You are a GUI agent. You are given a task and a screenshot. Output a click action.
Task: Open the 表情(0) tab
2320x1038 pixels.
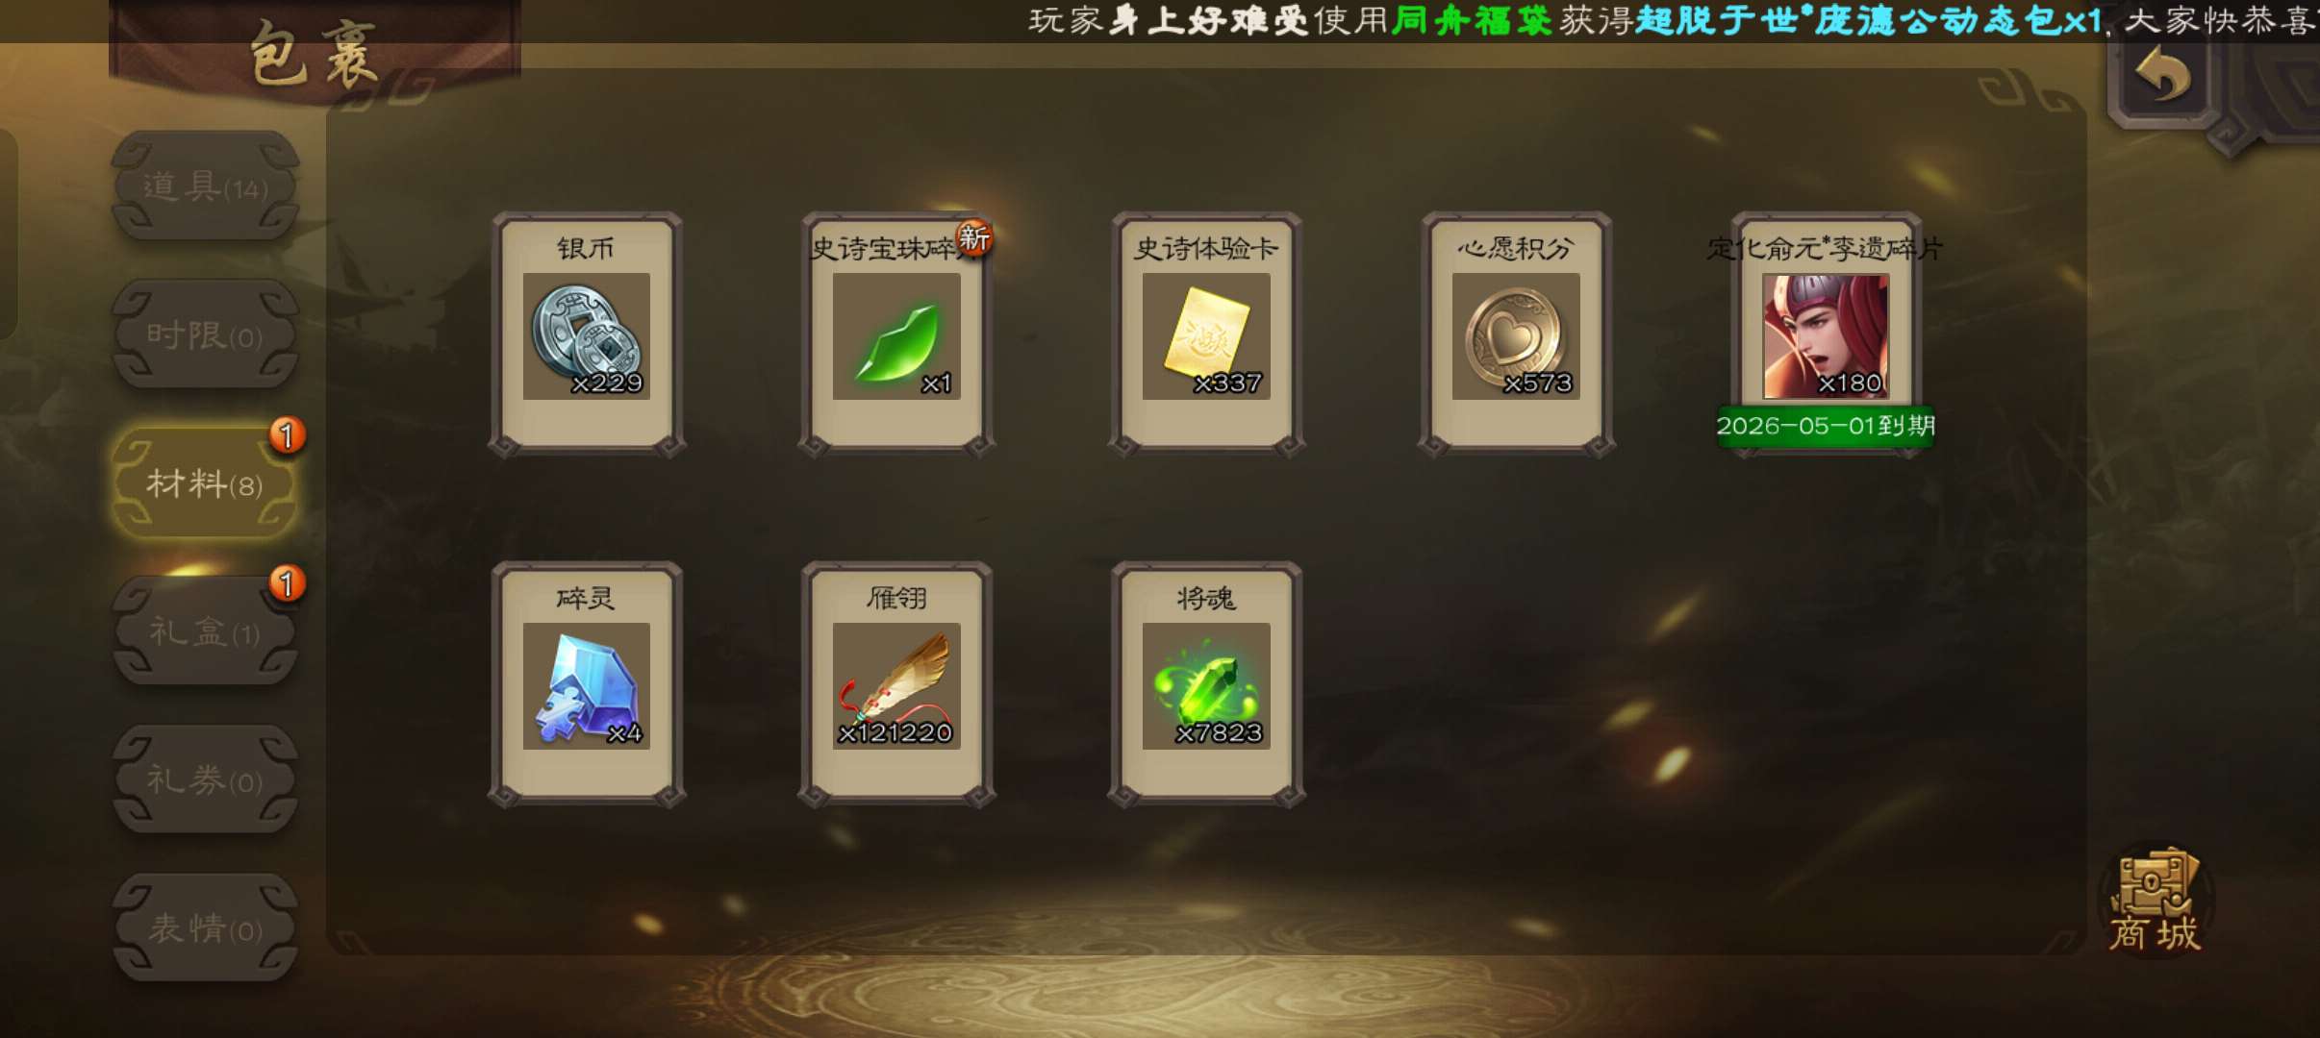(x=205, y=928)
